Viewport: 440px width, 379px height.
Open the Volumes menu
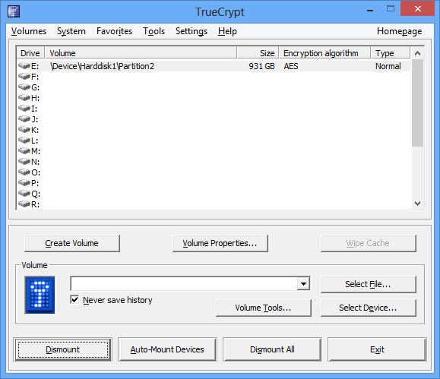pyautogui.click(x=29, y=31)
